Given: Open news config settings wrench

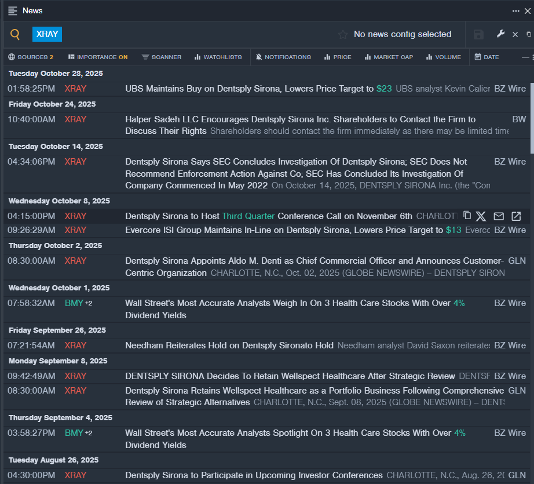Looking at the screenshot, I should (x=500, y=34).
